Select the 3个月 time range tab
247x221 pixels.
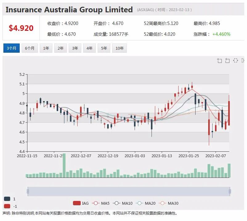[11, 48]
